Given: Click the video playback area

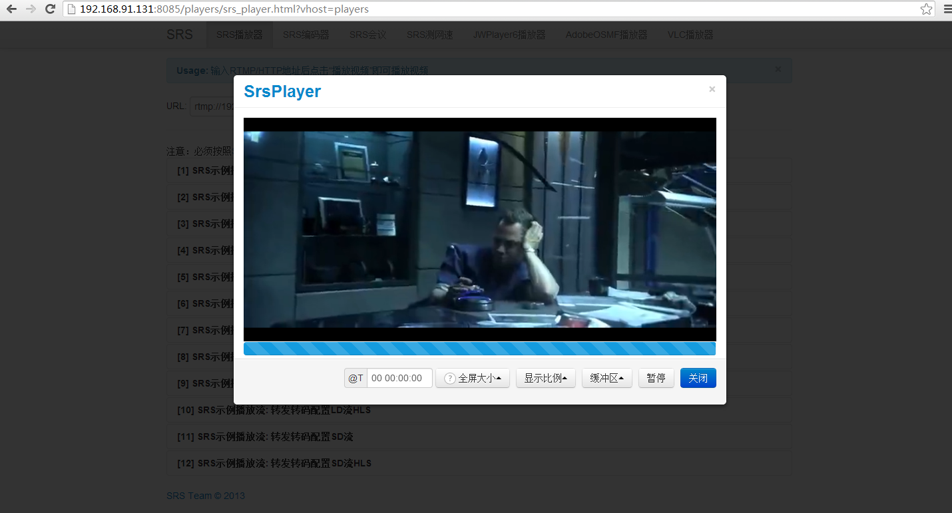Looking at the screenshot, I should tap(479, 230).
